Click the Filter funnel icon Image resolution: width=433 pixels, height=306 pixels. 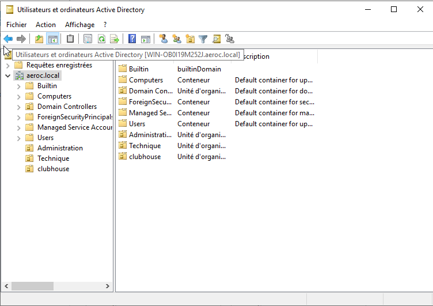coord(203,39)
